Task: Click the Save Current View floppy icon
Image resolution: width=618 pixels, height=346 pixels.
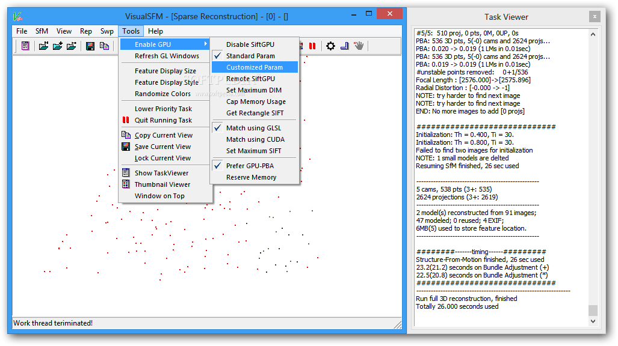Action: click(126, 147)
